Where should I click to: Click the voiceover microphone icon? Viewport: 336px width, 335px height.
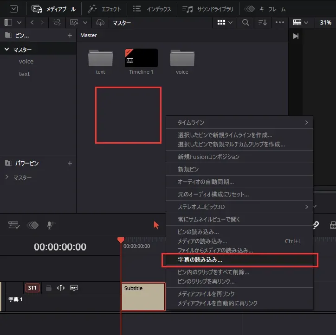click(x=51, y=225)
